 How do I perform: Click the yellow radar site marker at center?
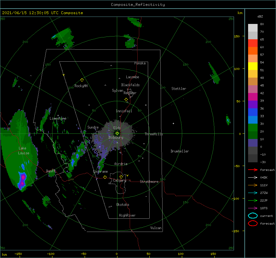pos(117,133)
